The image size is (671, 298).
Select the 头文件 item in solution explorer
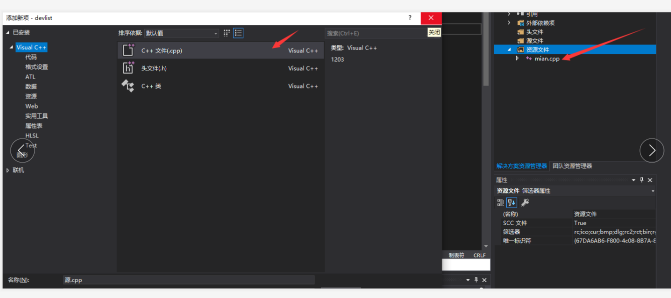[x=535, y=32]
